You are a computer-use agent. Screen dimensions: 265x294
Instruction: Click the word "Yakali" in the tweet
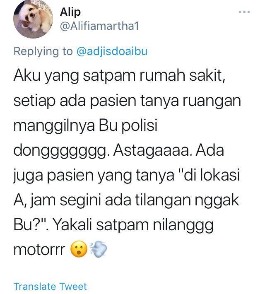(x=73, y=224)
